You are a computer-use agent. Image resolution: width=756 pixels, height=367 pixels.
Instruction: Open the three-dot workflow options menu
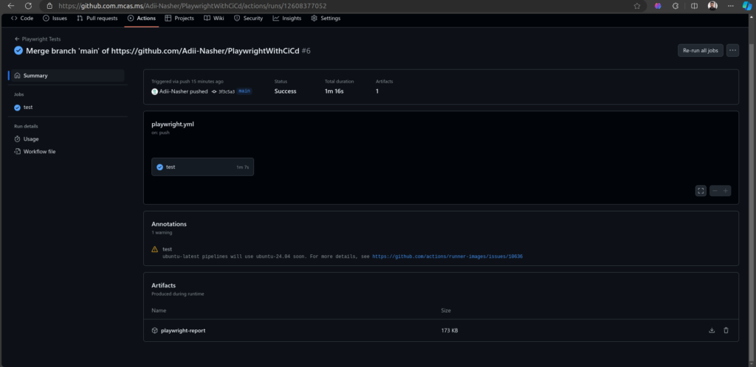coord(732,50)
